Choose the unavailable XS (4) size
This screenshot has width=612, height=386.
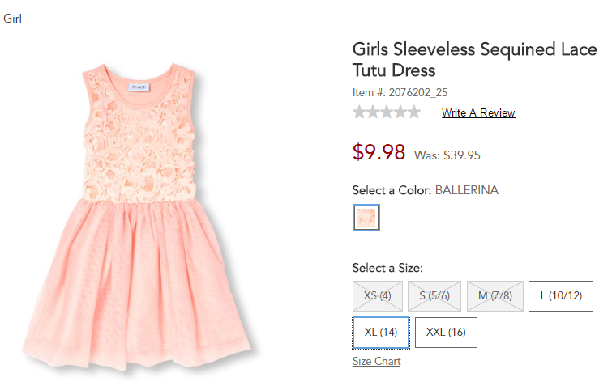378,296
